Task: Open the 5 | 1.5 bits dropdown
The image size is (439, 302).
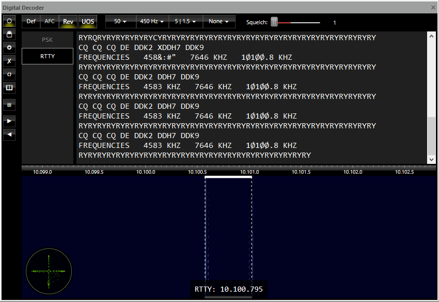Action: 185,22
